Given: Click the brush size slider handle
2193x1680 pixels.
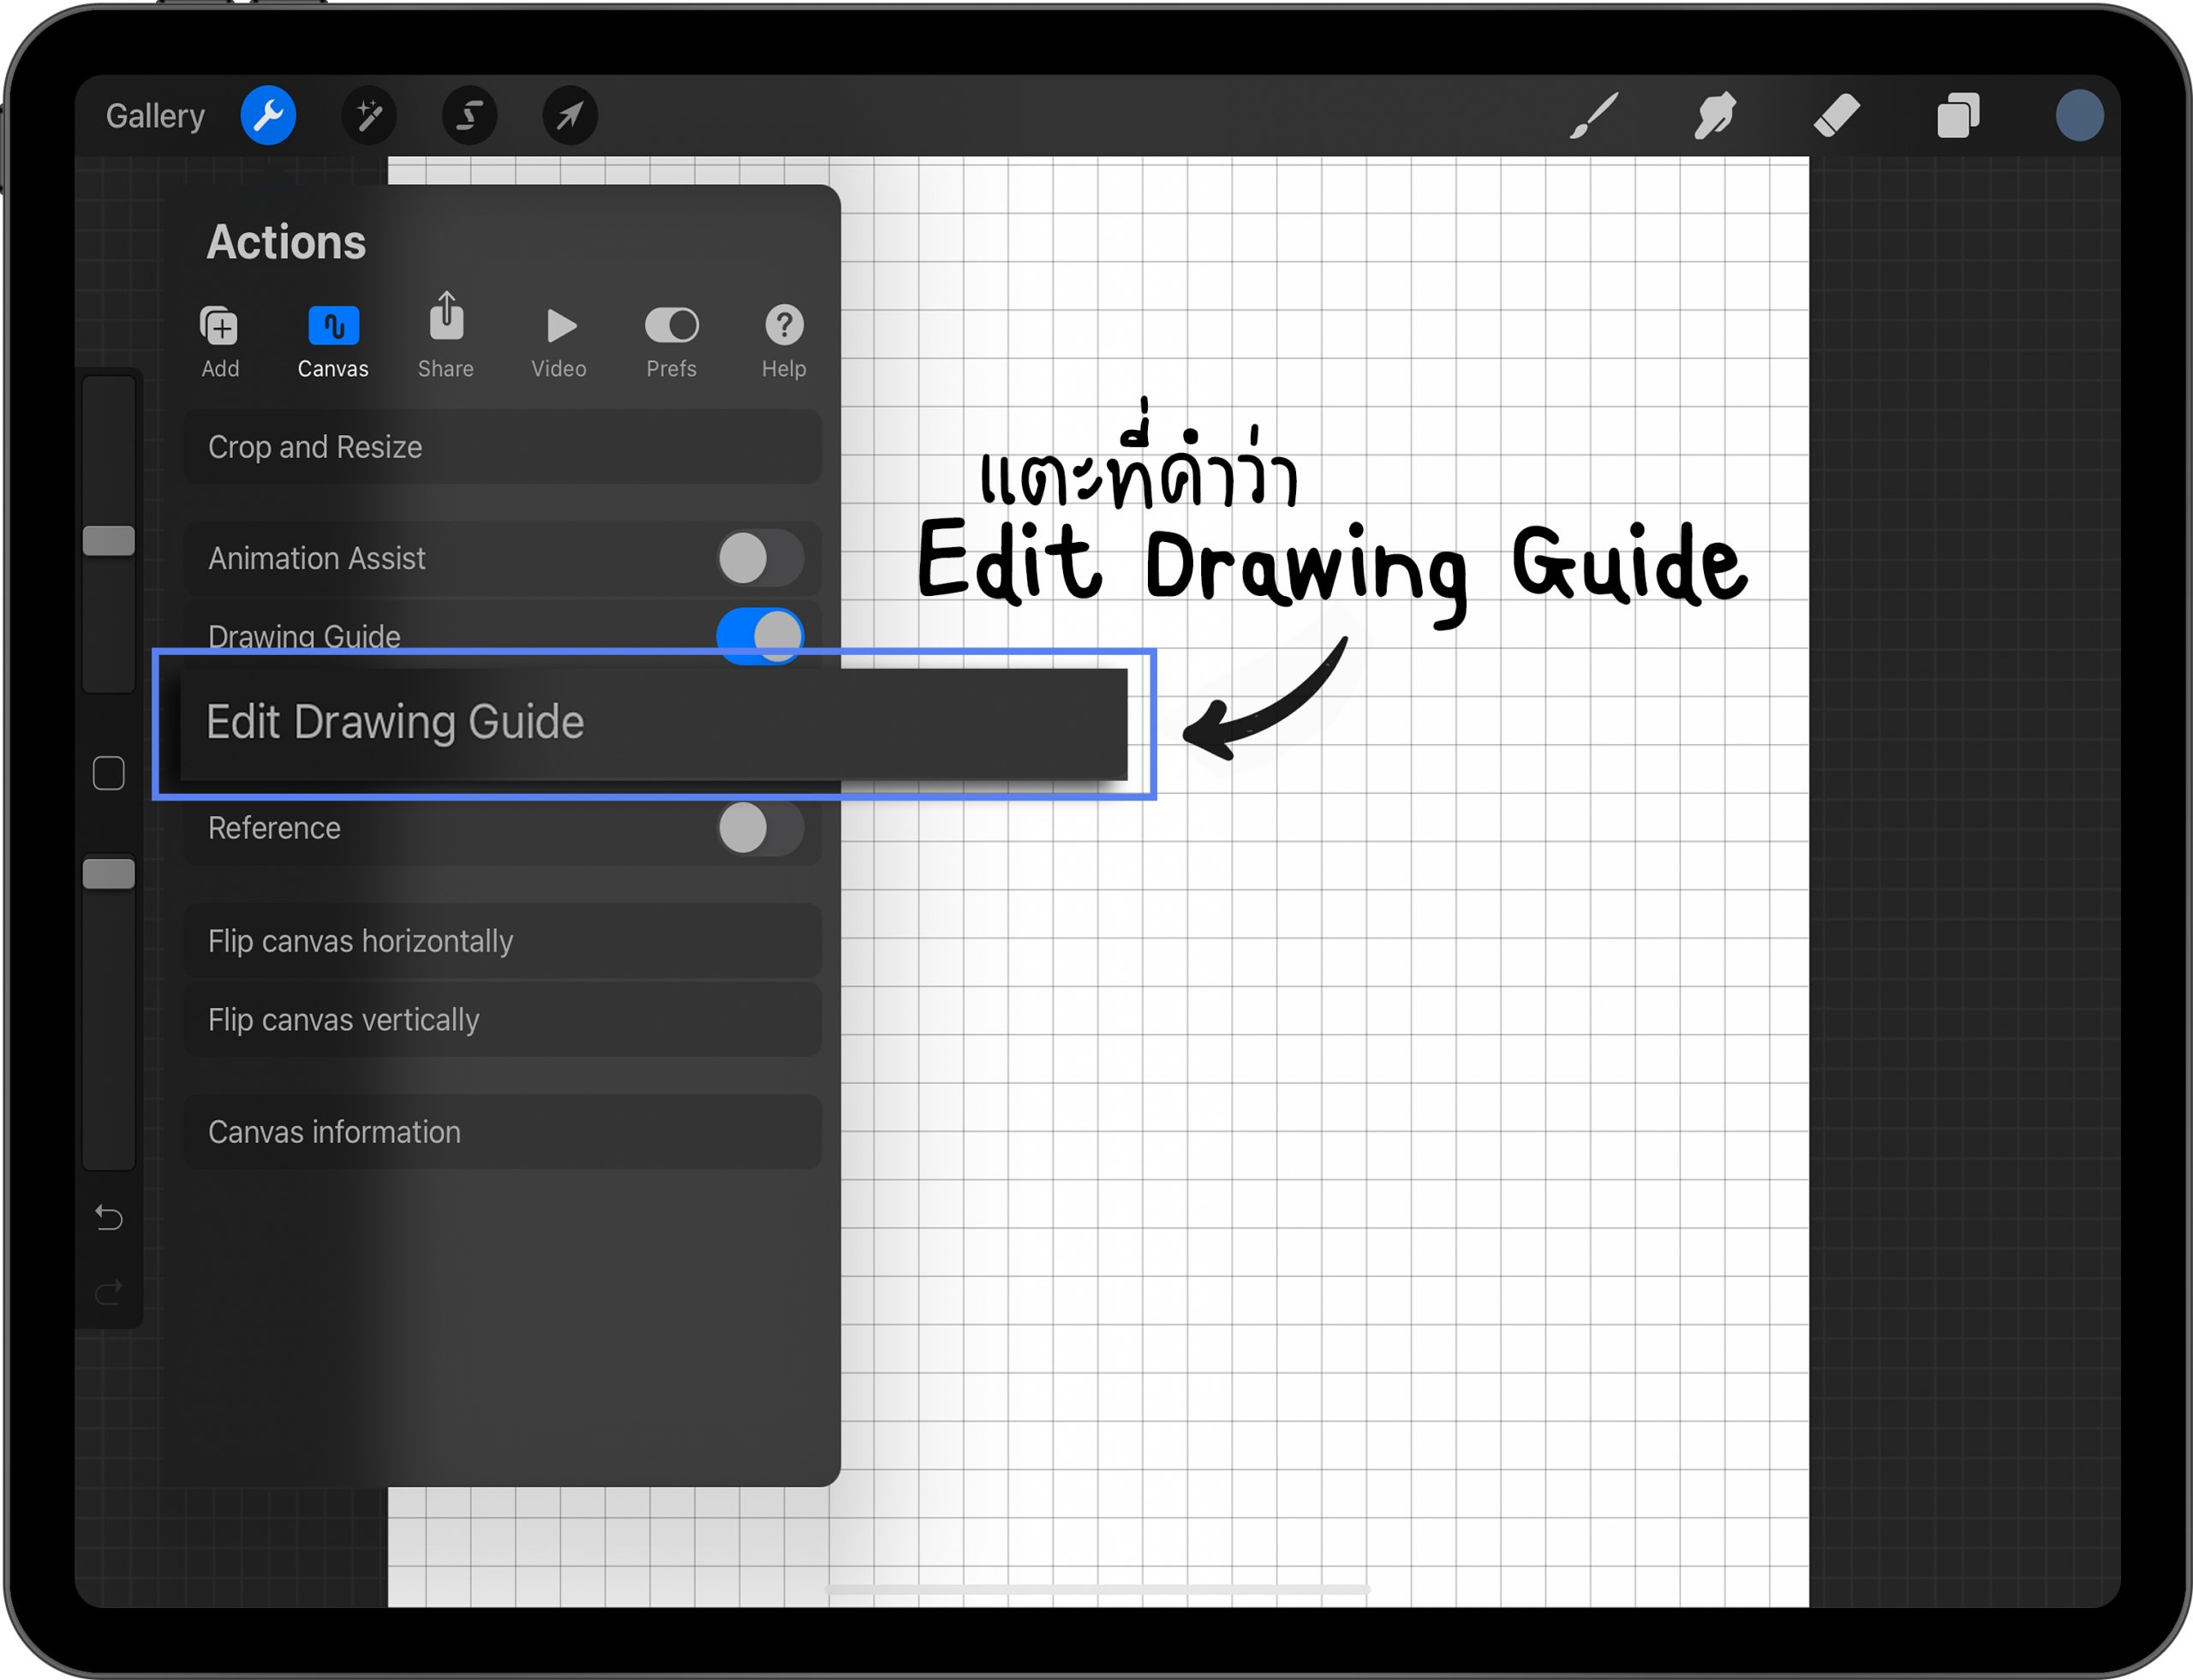Looking at the screenshot, I should (108, 541).
